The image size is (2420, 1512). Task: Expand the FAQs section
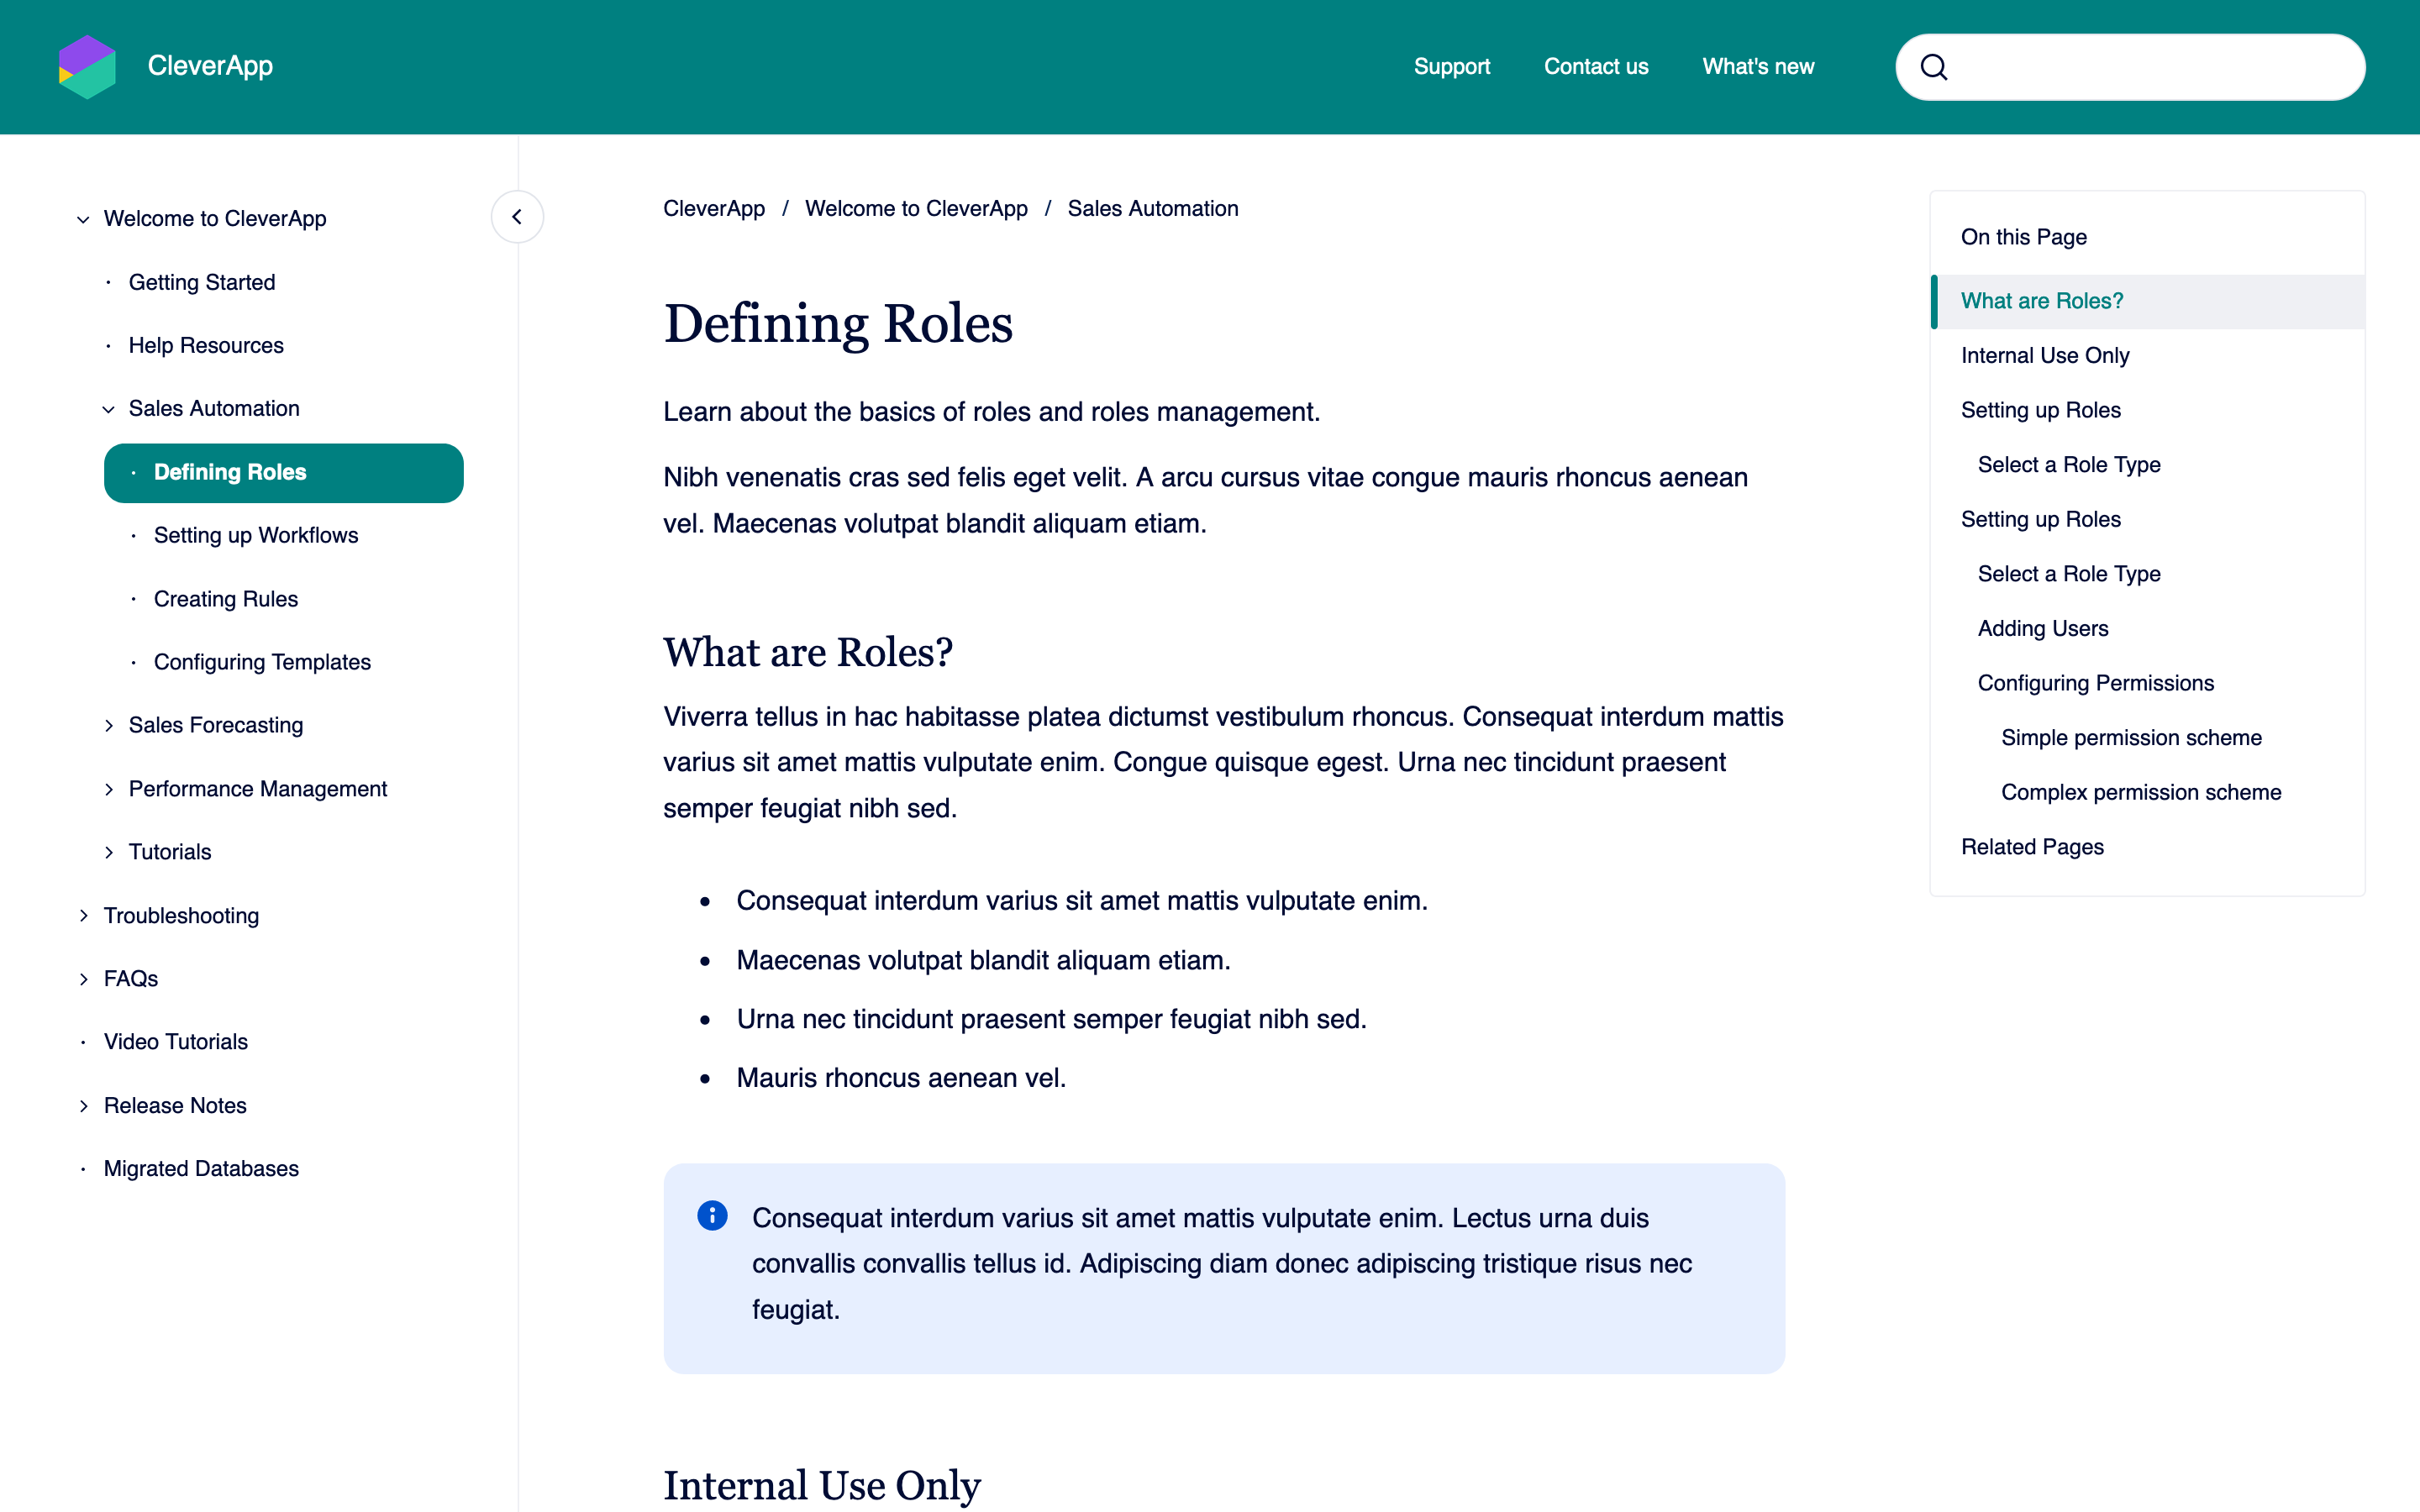(83, 979)
